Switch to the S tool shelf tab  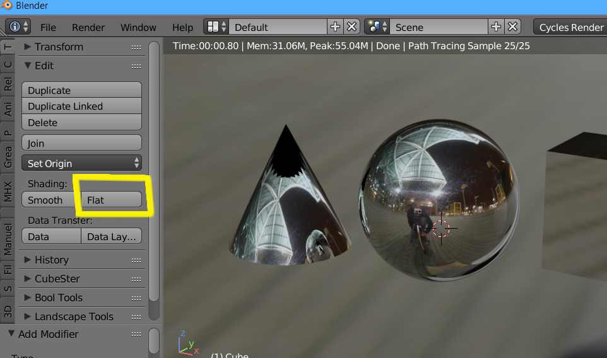8,289
